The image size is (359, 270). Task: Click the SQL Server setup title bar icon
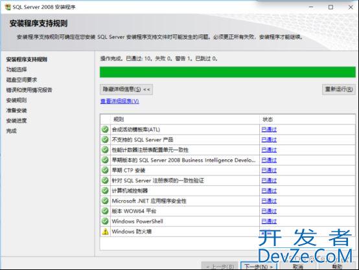point(8,7)
